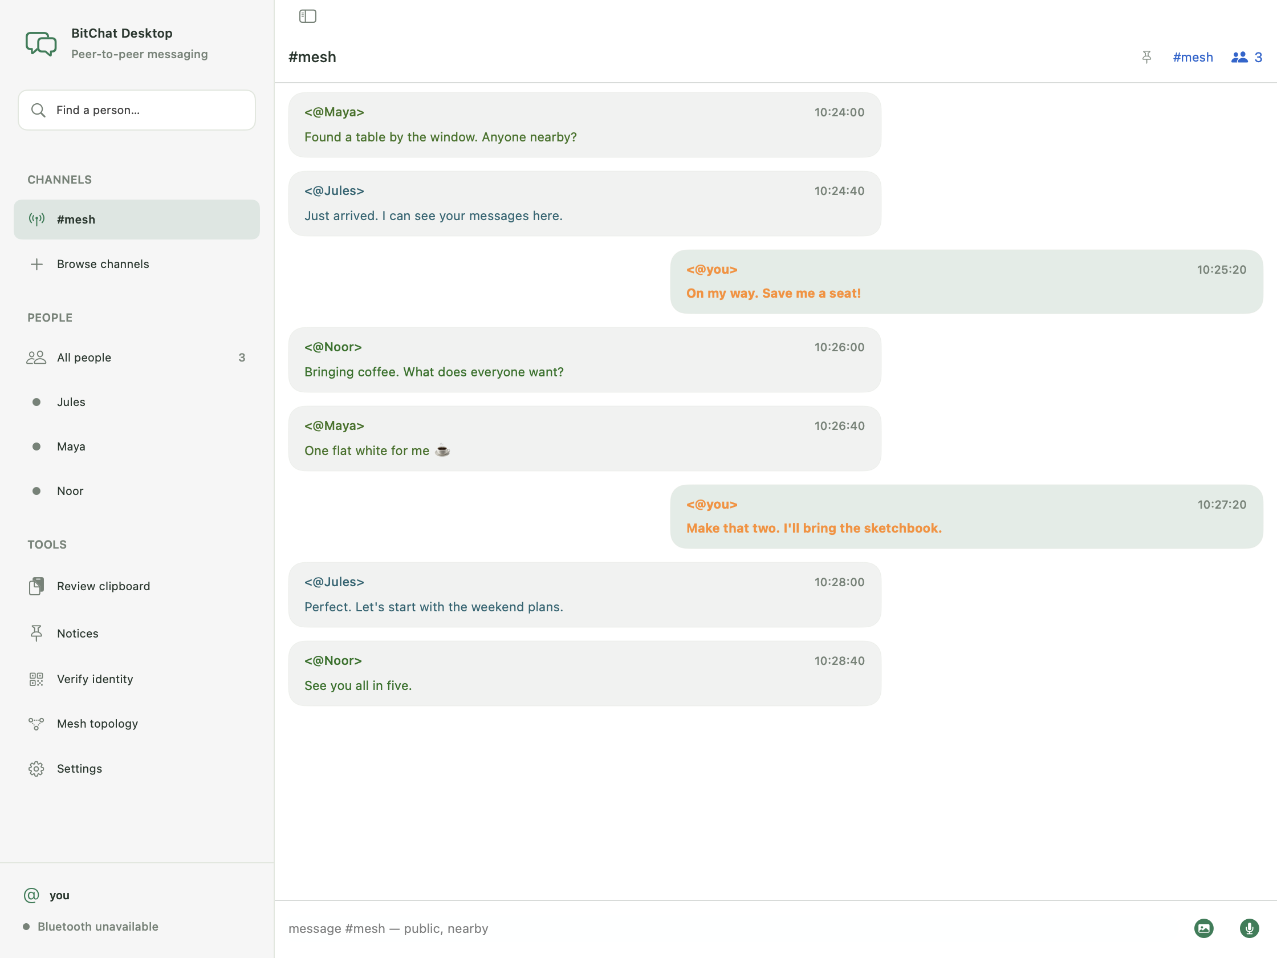Click the BitChat Desktop logo icon
This screenshot has width=1277, height=958.
point(41,43)
